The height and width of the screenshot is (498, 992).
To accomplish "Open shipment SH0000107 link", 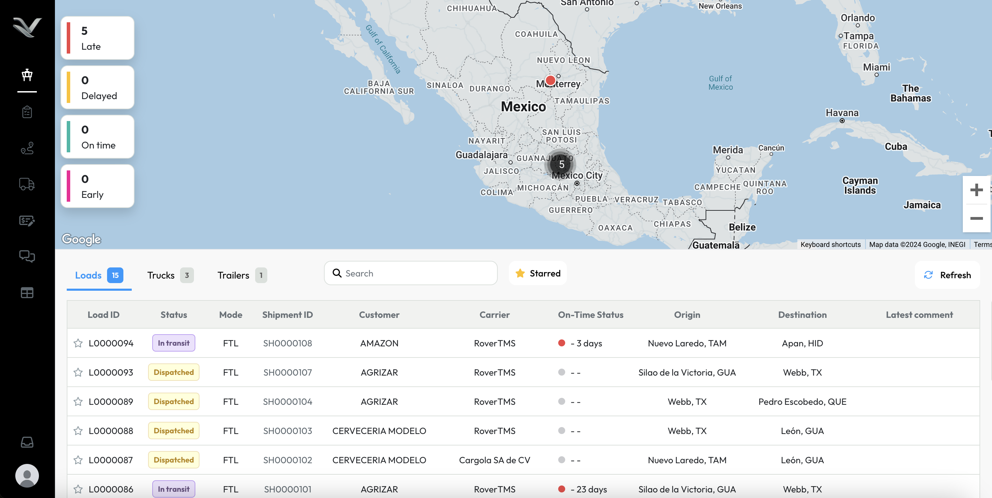I will click(x=287, y=372).
